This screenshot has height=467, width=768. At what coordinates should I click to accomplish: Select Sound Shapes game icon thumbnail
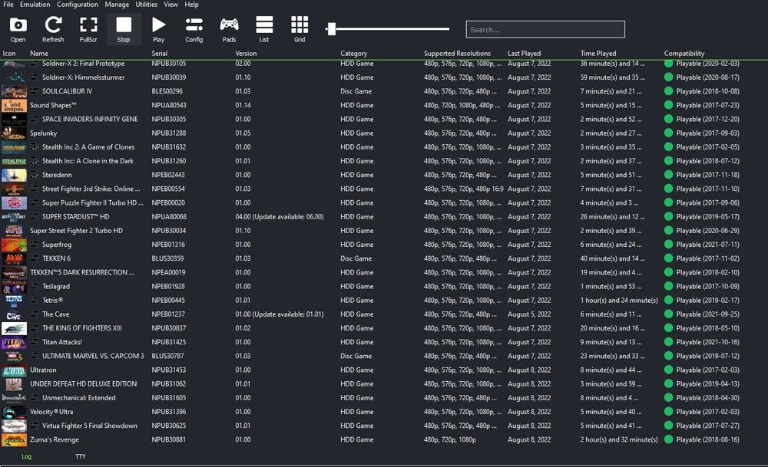pyautogui.click(x=14, y=105)
